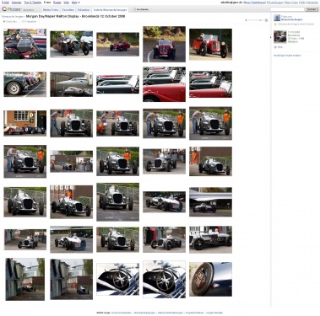Click the album owner avatar icon

point(277,18)
